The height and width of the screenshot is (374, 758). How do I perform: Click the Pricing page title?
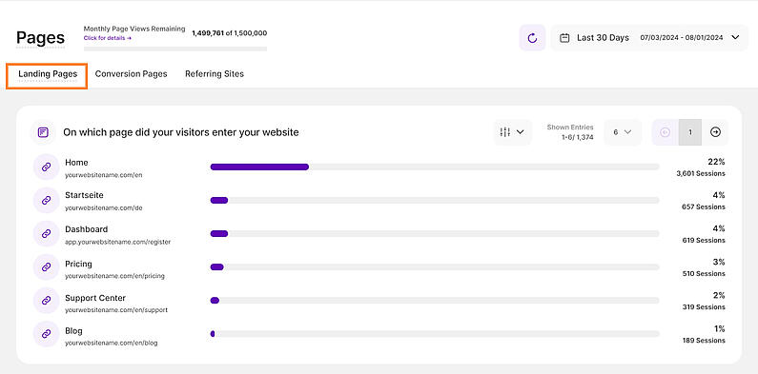(78, 264)
